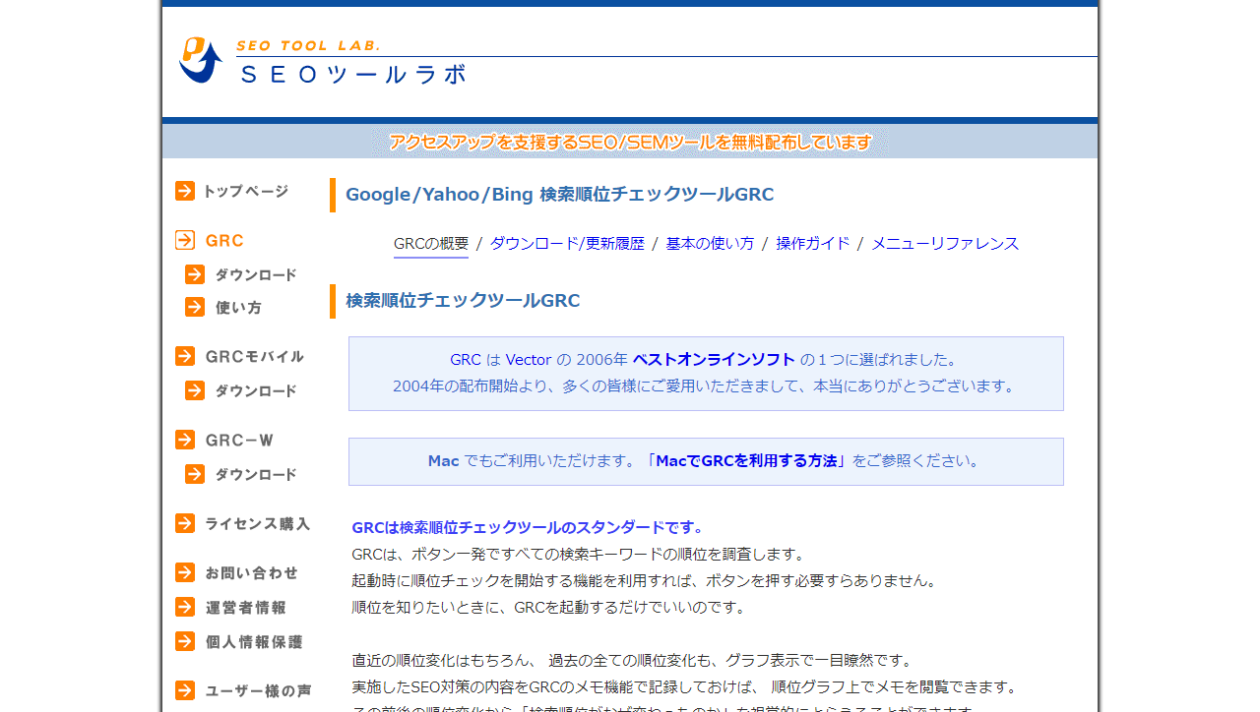Screen dimensions: 1260x712
Task: Click the line starting 順位を知りたいときに
Action: (549, 608)
